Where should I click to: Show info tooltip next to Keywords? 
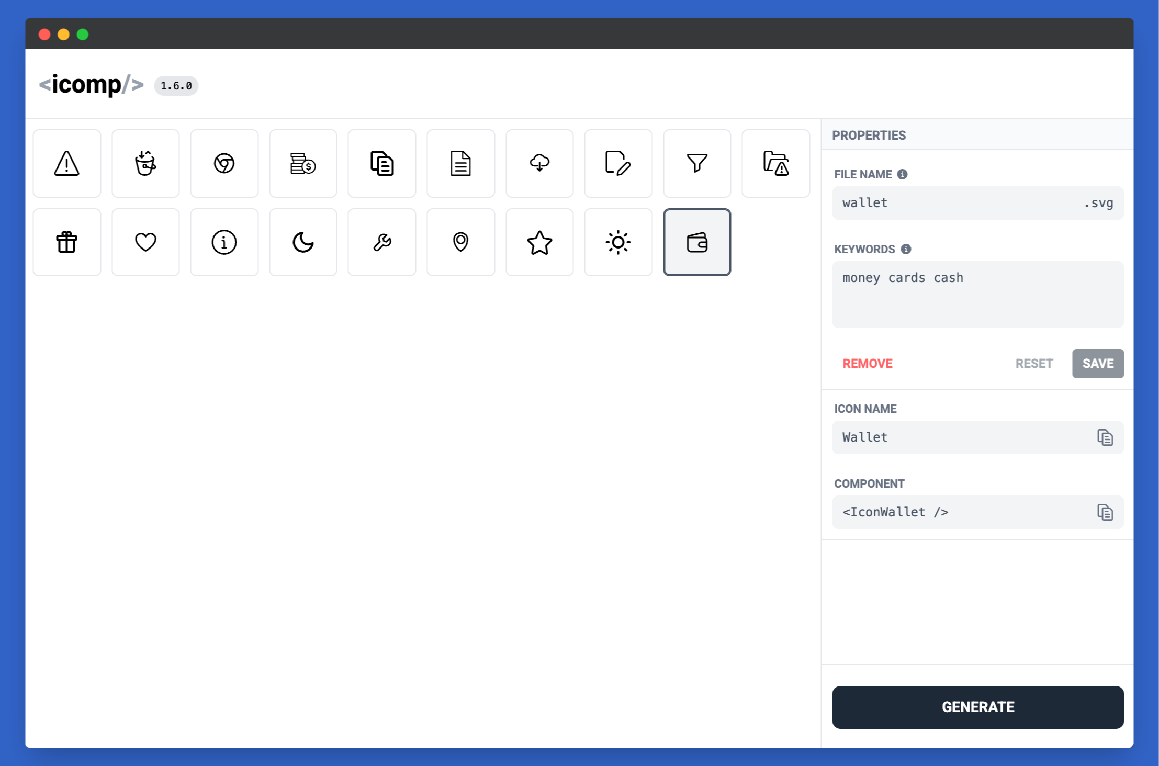(x=906, y=249)
